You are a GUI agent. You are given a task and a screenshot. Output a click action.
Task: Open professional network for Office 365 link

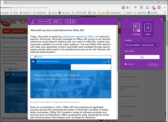click(x=80, y=36)
